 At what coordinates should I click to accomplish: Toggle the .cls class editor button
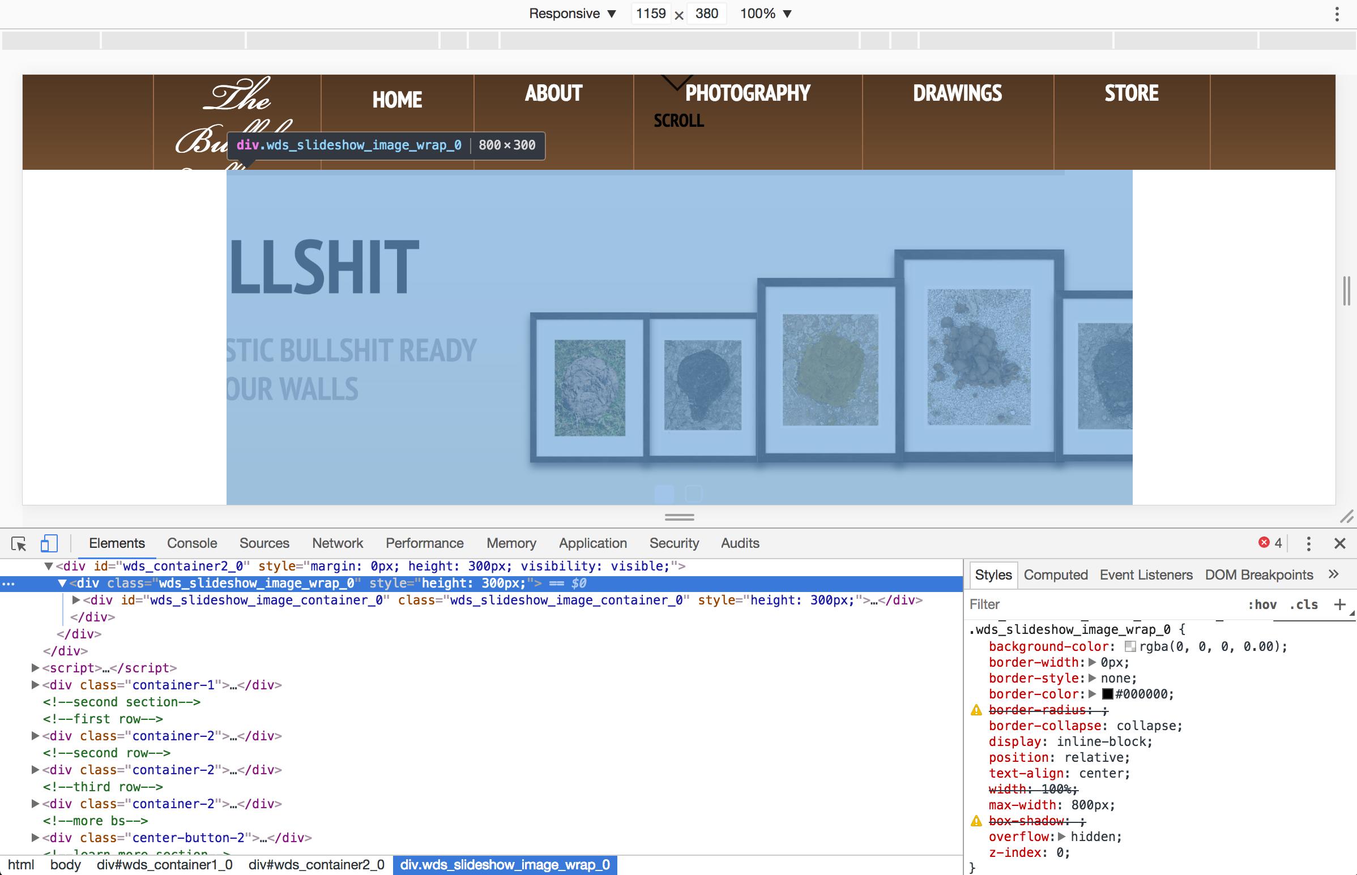point(1304,604)
